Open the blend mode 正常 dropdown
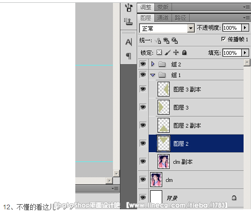251x213 pixels. tap(191, 28)
